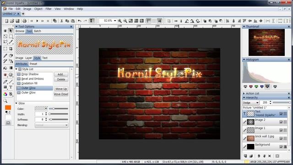Select the Text tool
The width and height of the screenshot is (293, 165).
[x=11, y=87]
